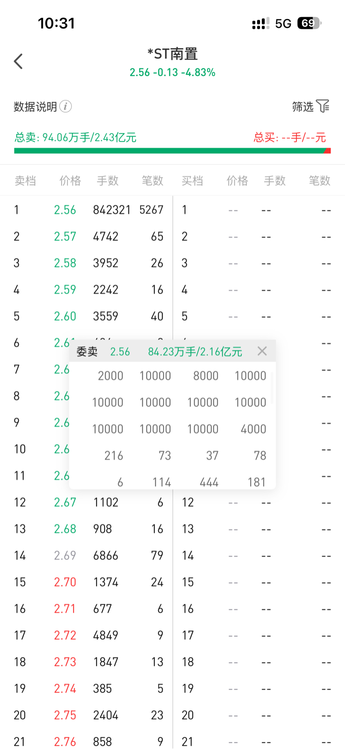This screenshot has width=345, height=749.
Task: Select sell volume 677
Action: (102, 608)
